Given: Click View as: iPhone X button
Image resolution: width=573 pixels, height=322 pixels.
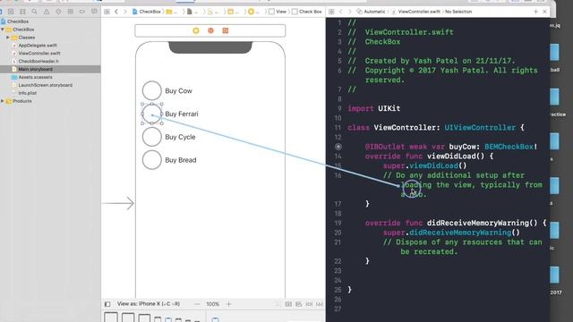Looking at the screenshot, I should [149, 304].
